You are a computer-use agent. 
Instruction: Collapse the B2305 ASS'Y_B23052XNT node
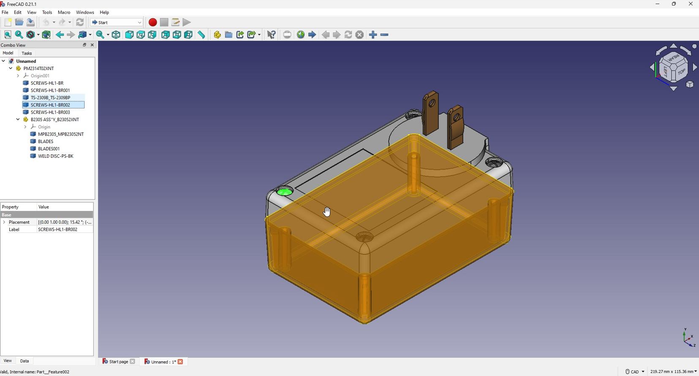click(18, 119)
